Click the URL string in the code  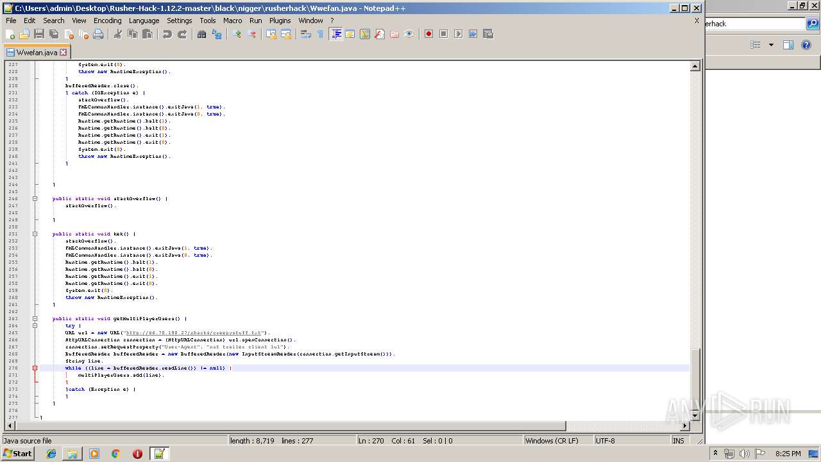195,333
